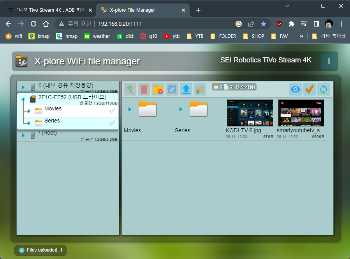
Task: Close the Tivo Stream 4K browser tab
Action: tap(90, 10)
